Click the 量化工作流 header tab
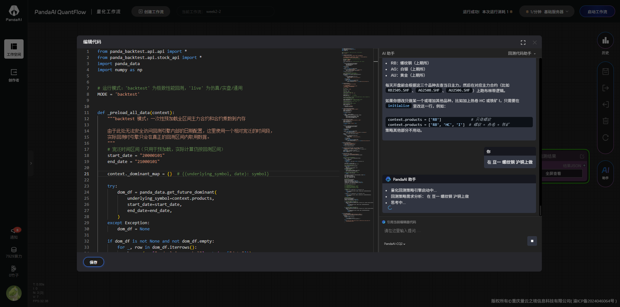This screenshot has height=307, width=620. click(x=108, y=12)
